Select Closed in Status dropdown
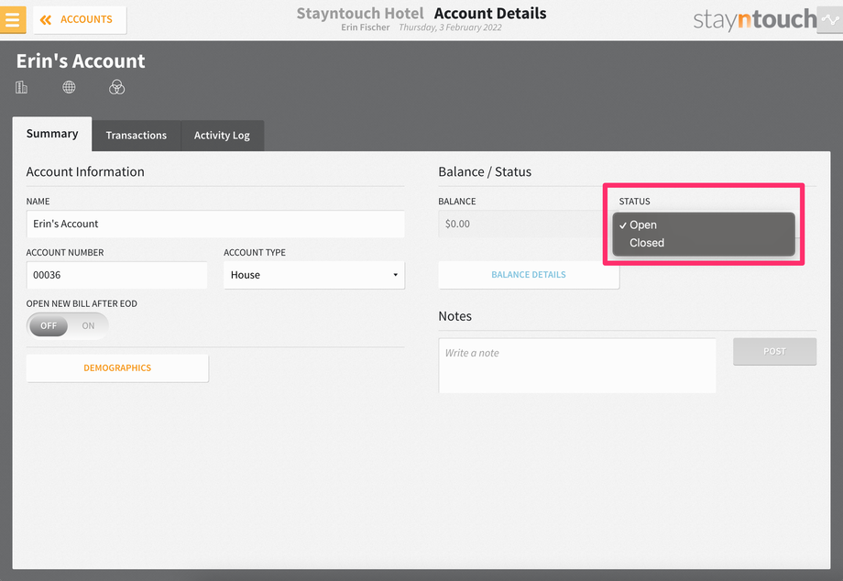This screenshot has height=581, width=843. (703, 243)
